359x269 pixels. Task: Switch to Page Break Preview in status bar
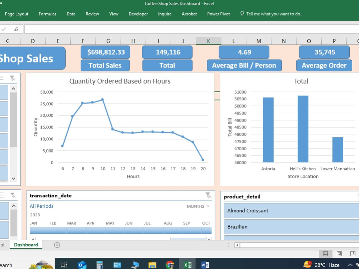pyautogui.click(x=353, y=254)
